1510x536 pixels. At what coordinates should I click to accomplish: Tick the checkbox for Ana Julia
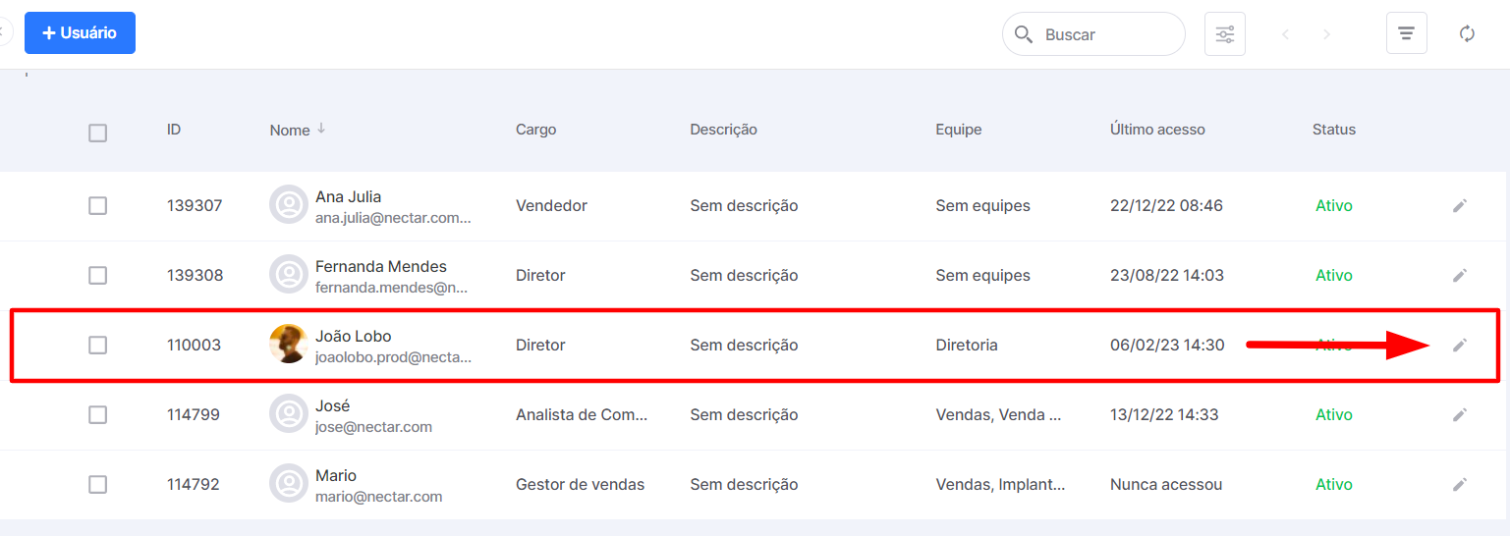(x=97, y=205)
